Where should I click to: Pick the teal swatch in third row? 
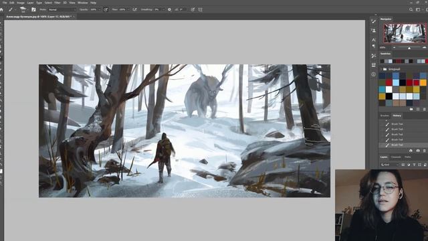(382, 89)
